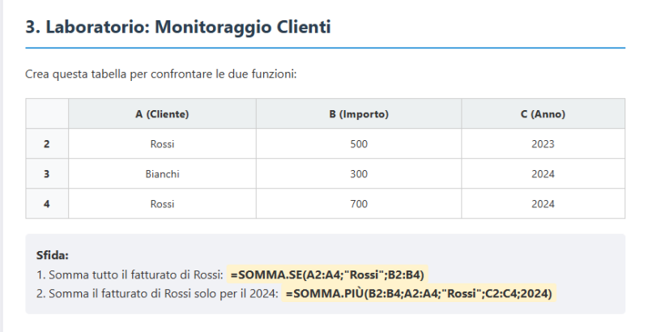Click the highlighted SOMMA.SE formula
Image resolution: width=648 pixels, height=332 pixels.
[x=327, y=275]
